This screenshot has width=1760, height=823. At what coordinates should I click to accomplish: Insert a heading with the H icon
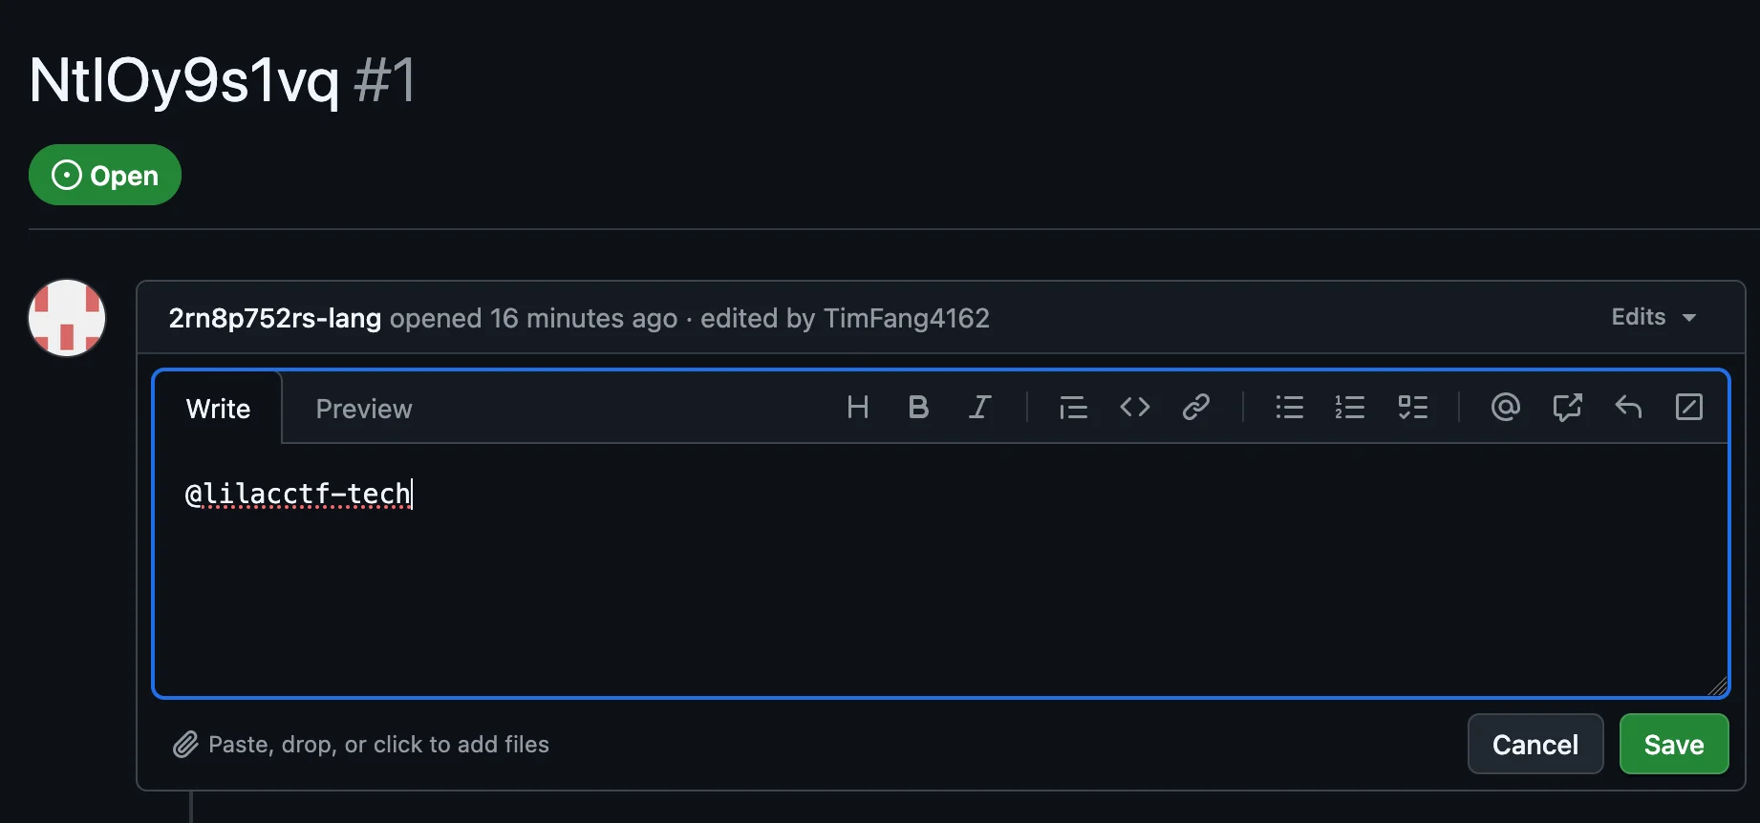pyautogui.click(x=857, y=408)
